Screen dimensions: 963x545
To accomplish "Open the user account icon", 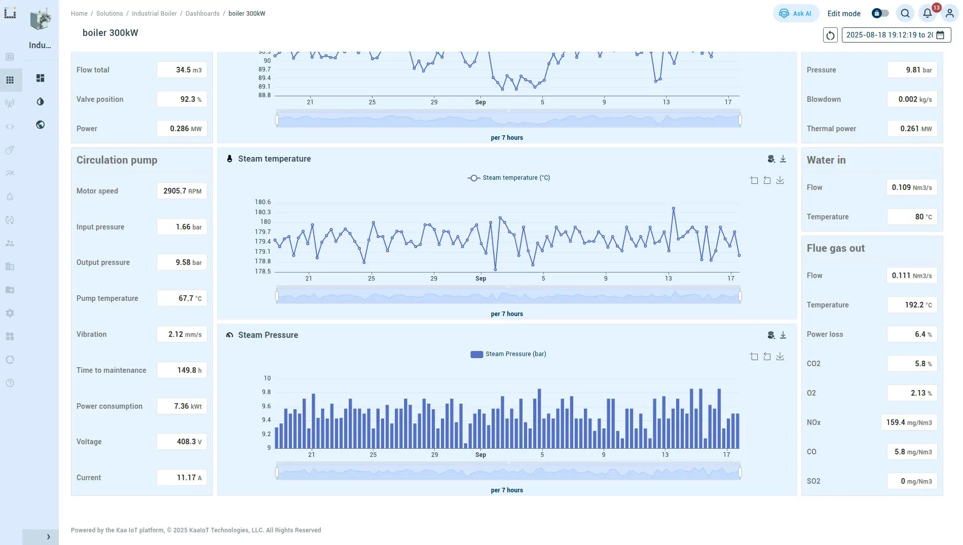I will [x=949, y=14].
